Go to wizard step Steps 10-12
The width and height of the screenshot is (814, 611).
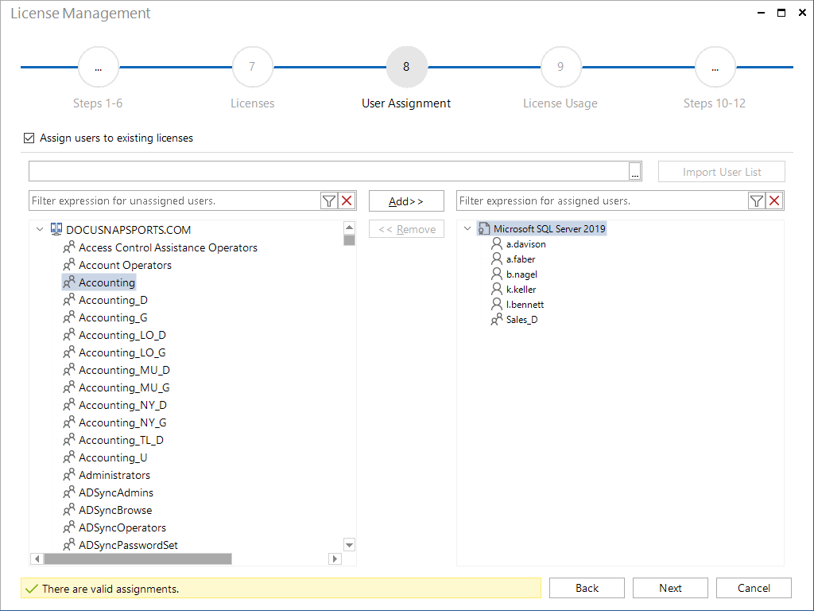click(715, 67)
